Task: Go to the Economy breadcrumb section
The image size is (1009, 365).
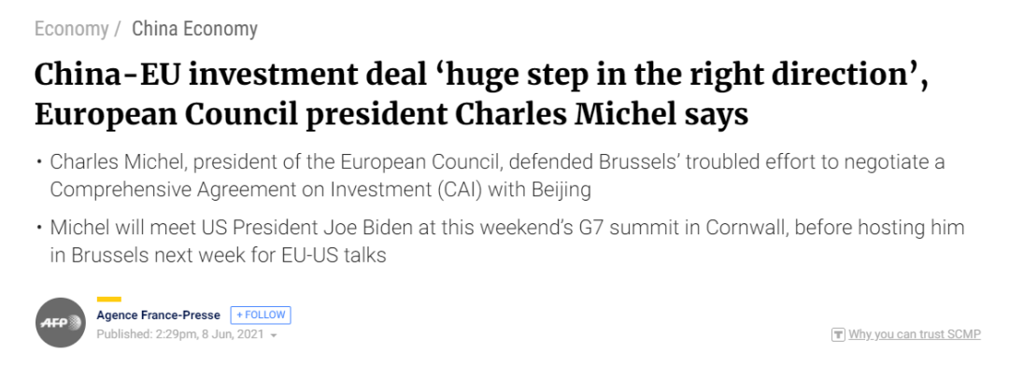Action: [71, 29]
